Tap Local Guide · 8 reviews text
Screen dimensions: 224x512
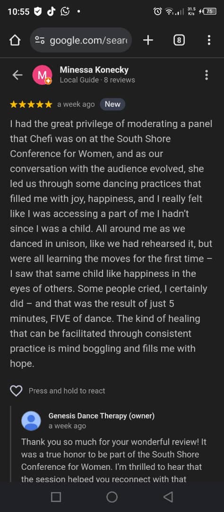click(97, 80)
